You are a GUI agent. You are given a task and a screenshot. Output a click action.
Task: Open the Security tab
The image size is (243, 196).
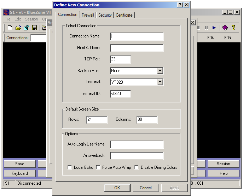click(x=105, y=15)
